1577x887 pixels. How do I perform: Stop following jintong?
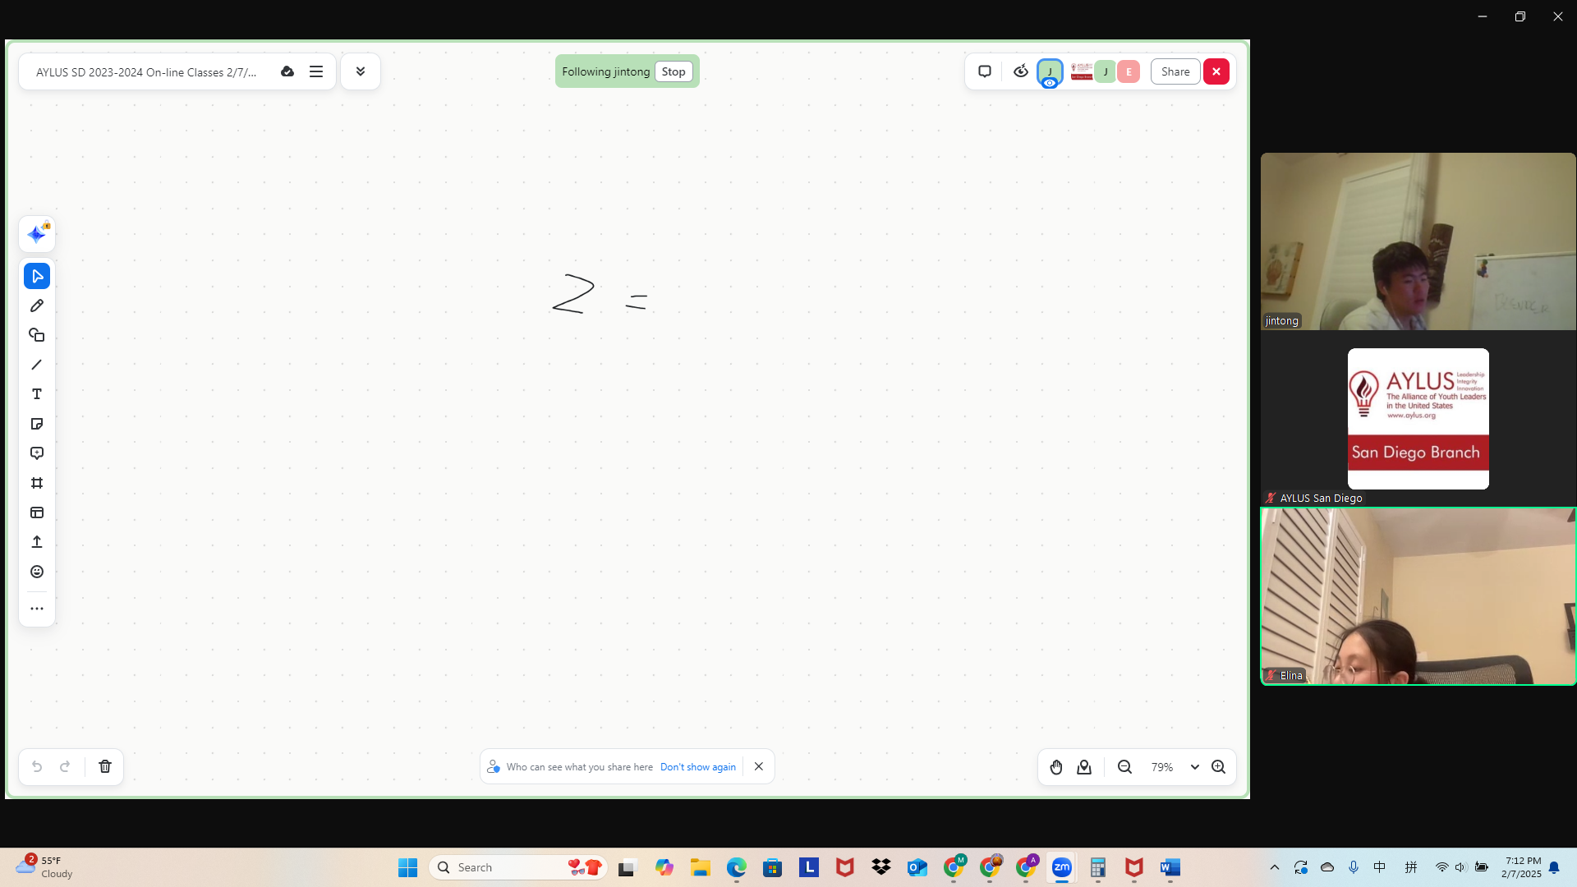coord(674,71)
